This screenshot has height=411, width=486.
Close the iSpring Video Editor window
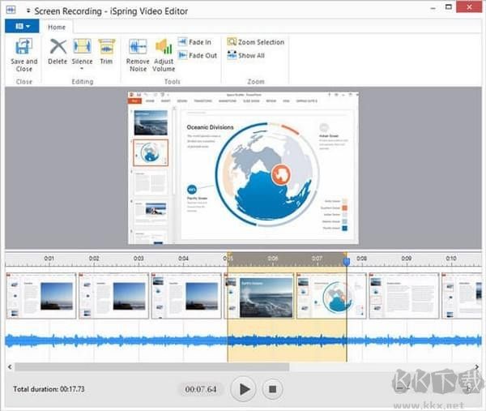pyautogui.click(x=469, y=6)
